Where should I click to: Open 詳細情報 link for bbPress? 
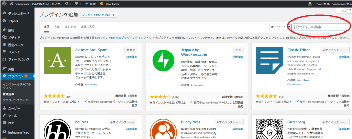pyautogui.click(x=132, y=129)
